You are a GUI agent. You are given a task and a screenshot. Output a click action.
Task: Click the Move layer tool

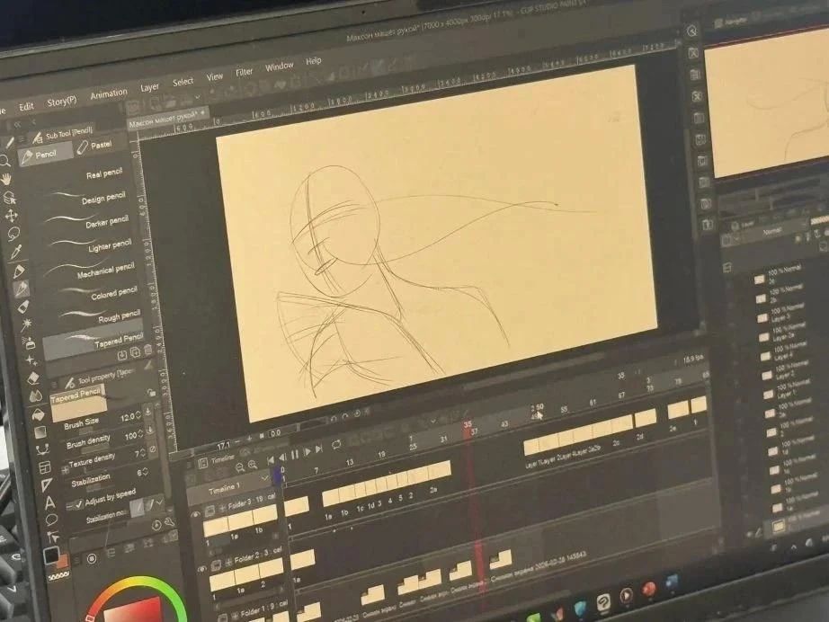tap(11, 215)
